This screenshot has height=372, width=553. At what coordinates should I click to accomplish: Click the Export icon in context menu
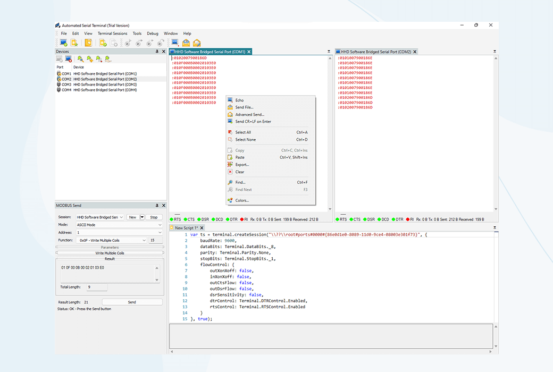click(x=230, y=165)
